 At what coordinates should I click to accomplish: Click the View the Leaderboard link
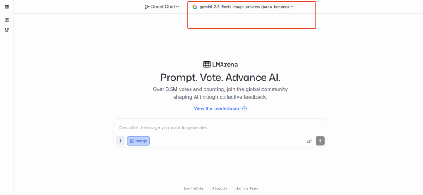tap(217, 108)
